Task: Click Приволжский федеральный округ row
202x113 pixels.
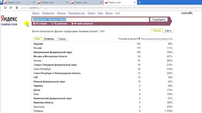Action: click(x=103, y=98)
